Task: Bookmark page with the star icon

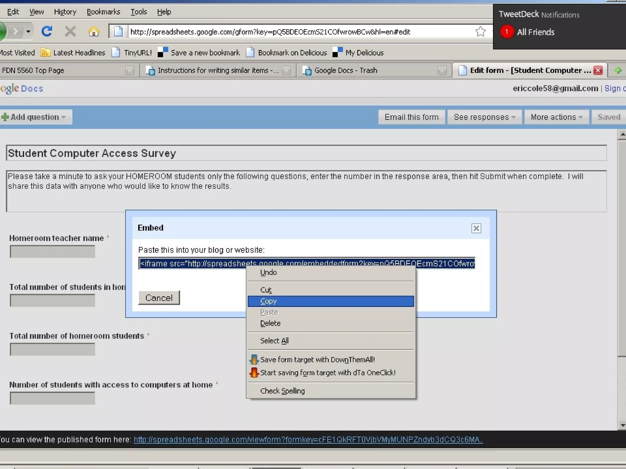Action: point(480,31)
